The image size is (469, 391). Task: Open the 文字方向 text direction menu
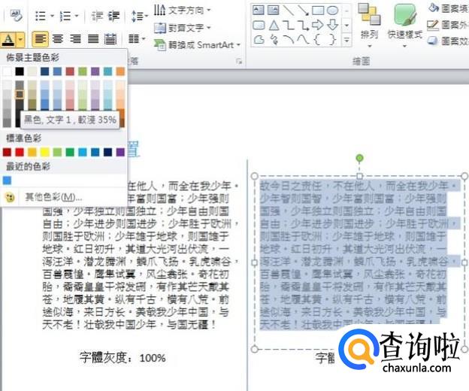pyautogui.click(x=182, y=11)
